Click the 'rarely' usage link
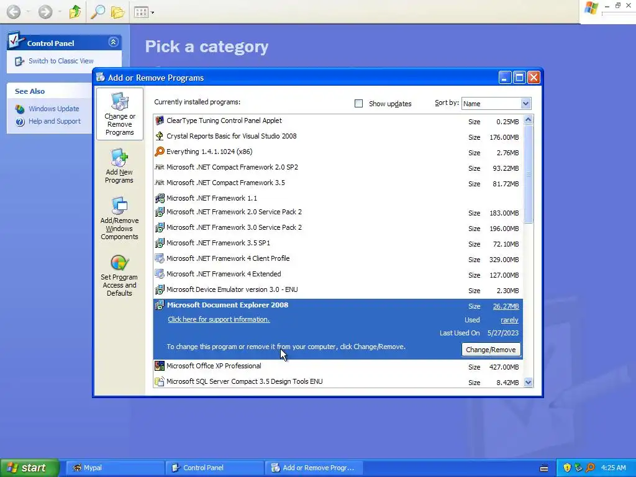636x477 pixels. click(x=509, y=320)
